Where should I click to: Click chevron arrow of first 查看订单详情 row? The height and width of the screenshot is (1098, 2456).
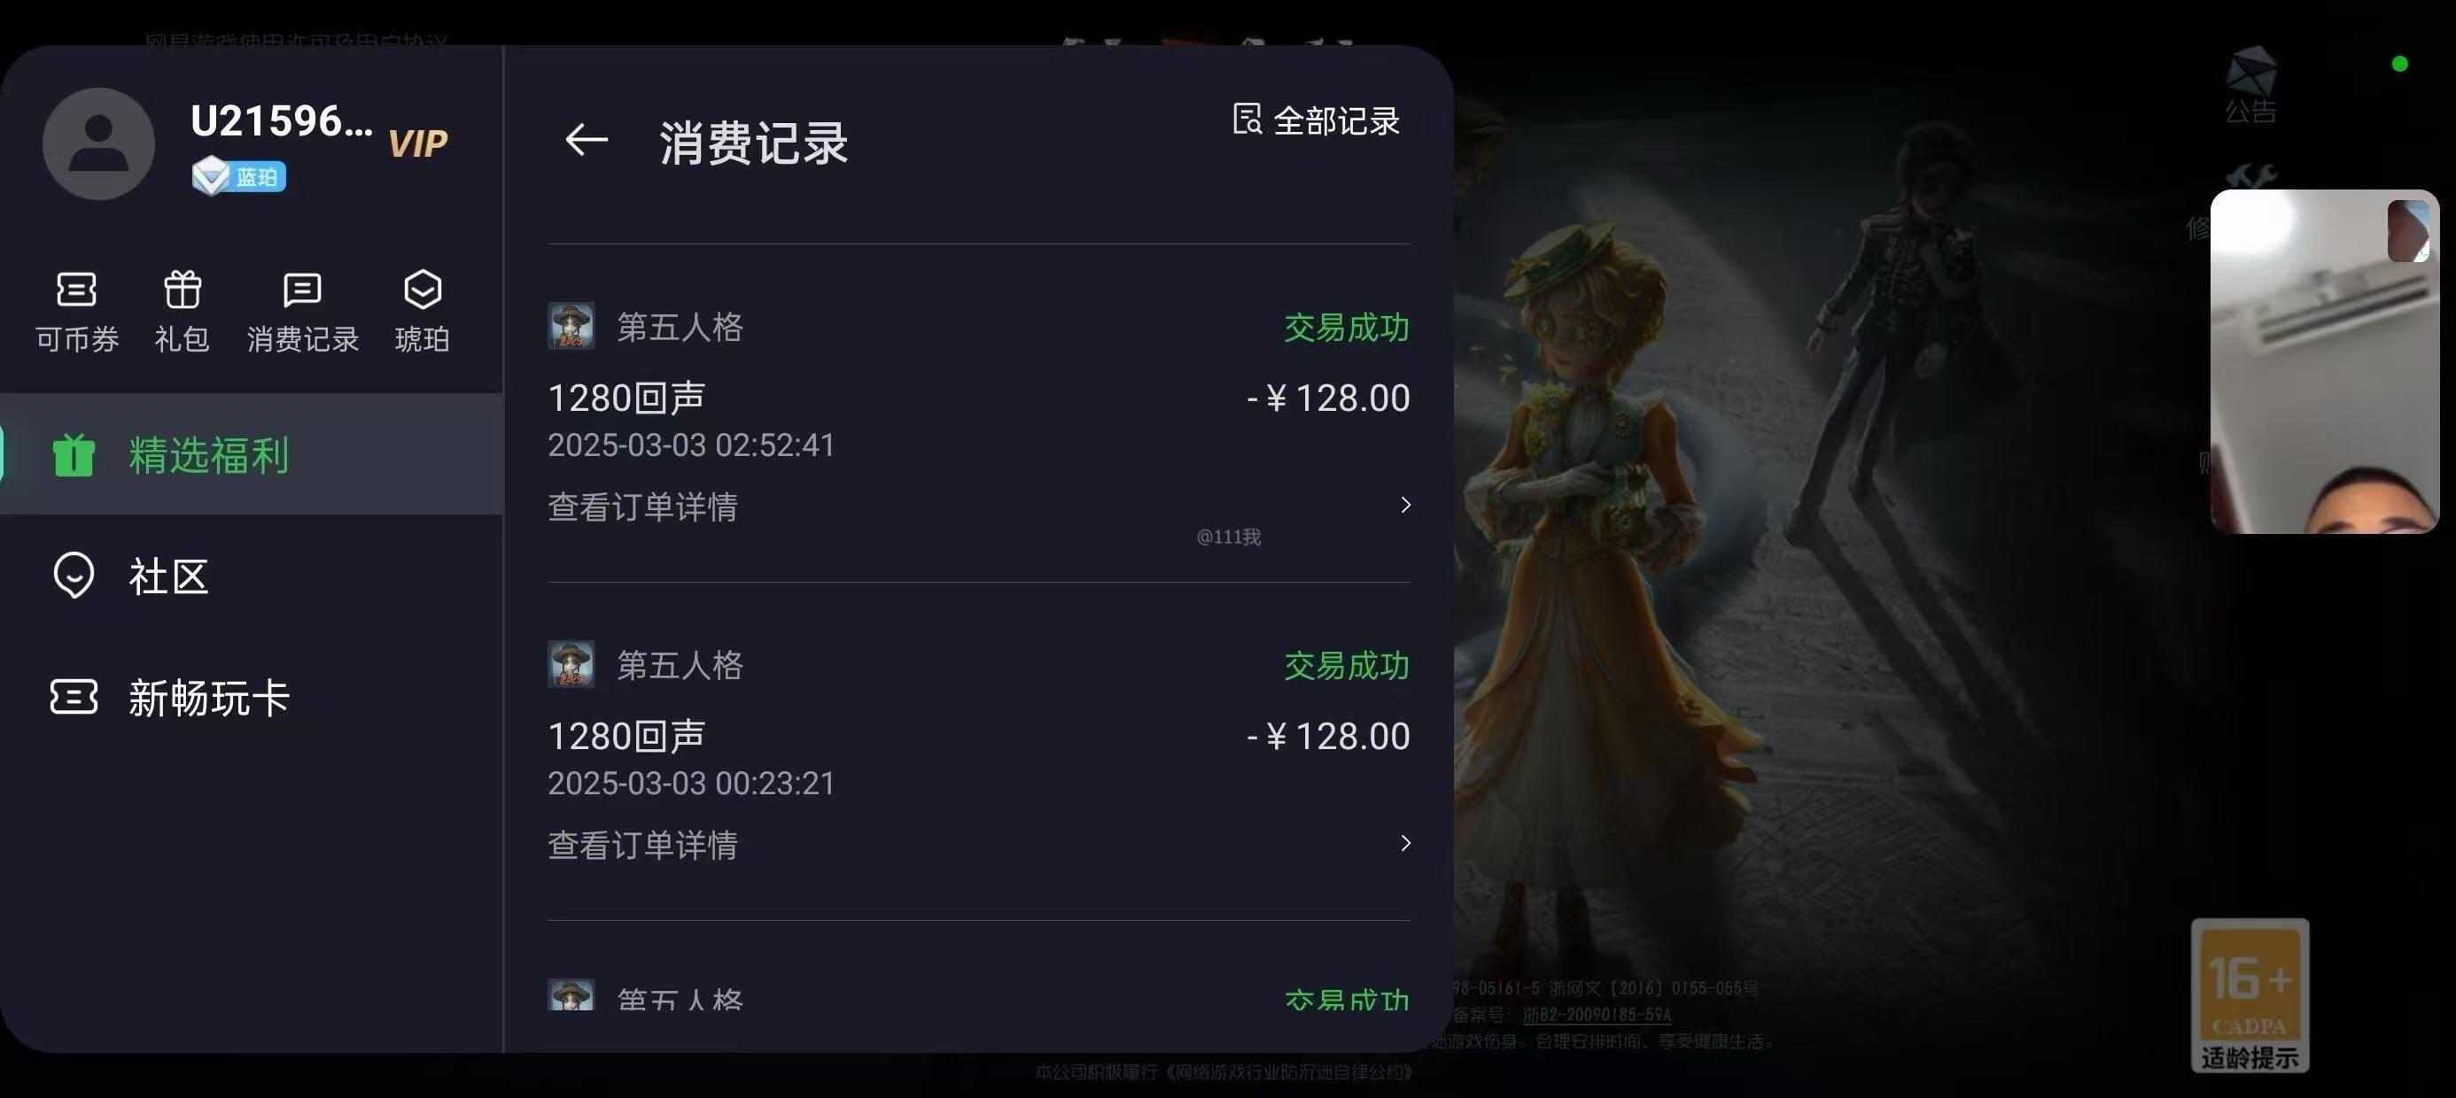[1404, 505]
